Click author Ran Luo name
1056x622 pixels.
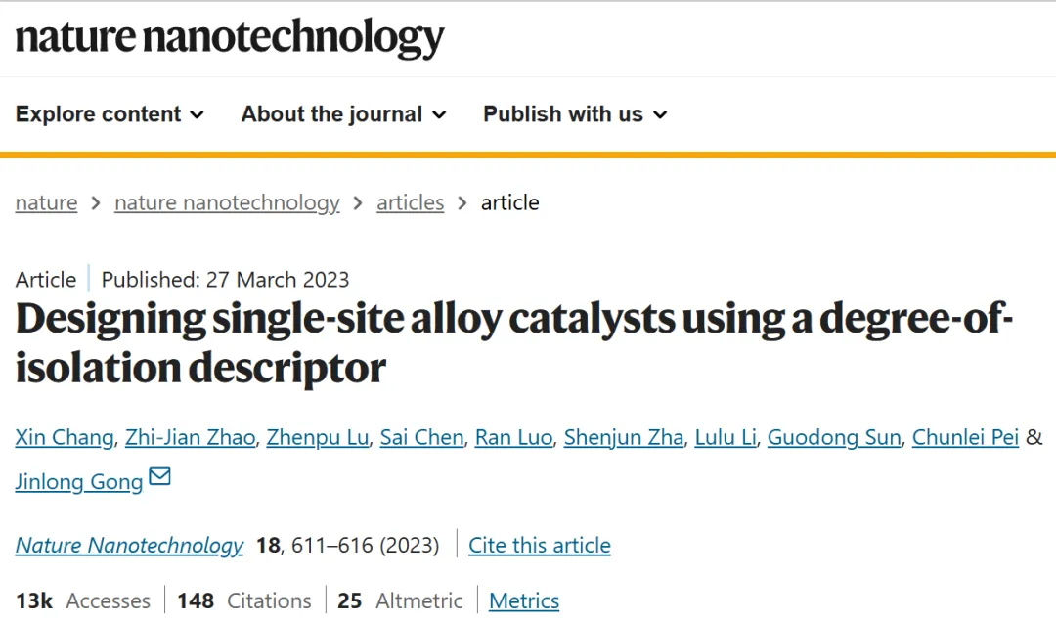514,437
